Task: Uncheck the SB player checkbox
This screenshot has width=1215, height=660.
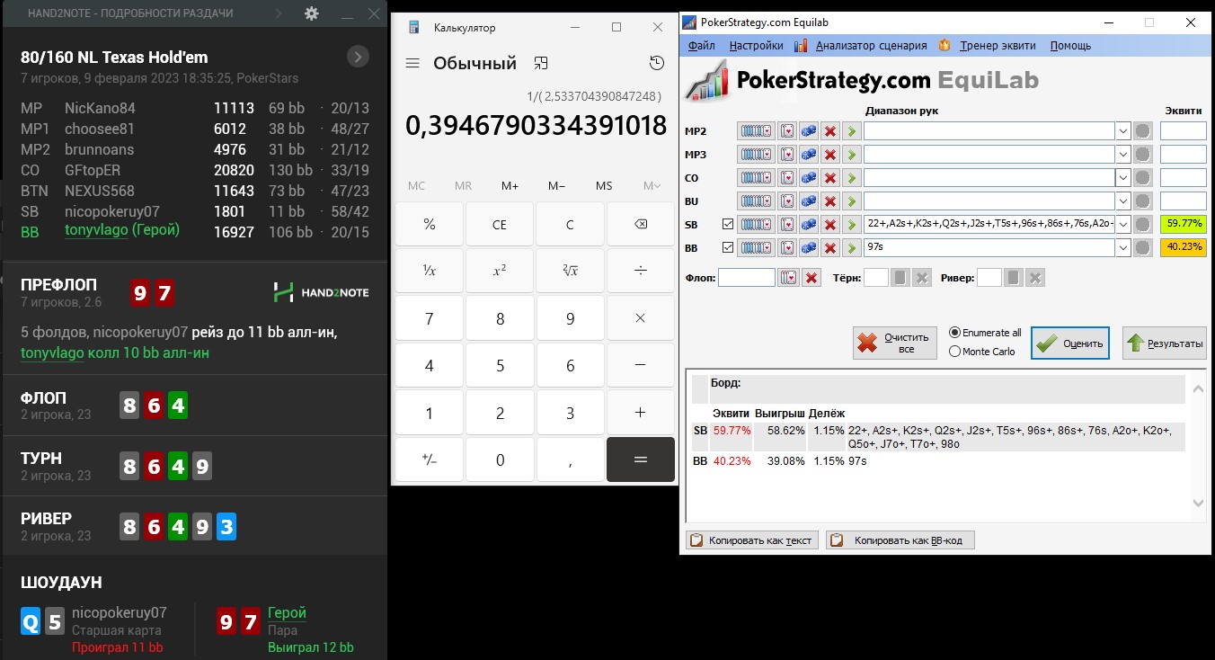Action: (x=728, y=224)
